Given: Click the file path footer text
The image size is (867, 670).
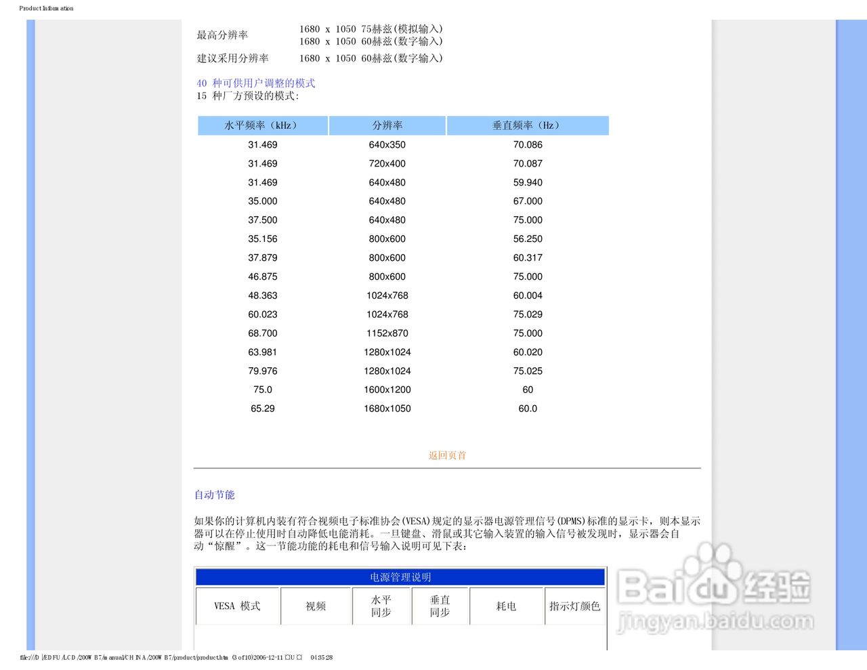Looking at the screenshot, I should (176, 657).
